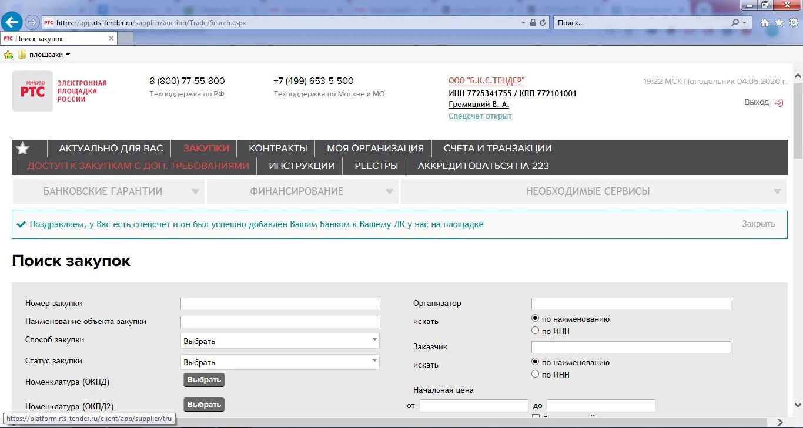Click the lock security icon in address bar
The image size is (803, 428).
pos(533,22)
